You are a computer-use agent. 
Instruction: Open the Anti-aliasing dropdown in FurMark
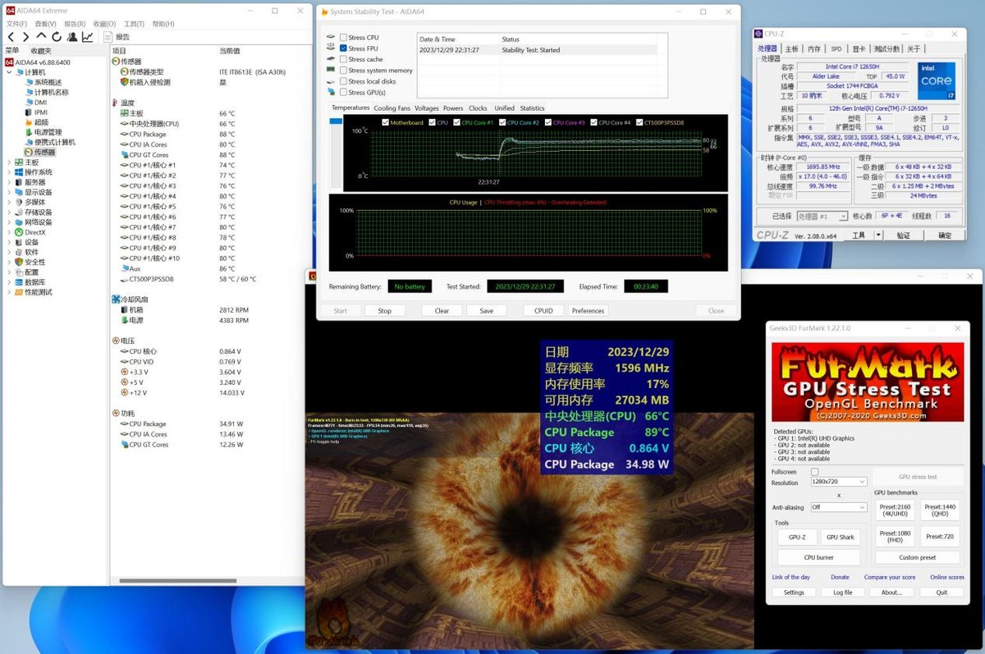(838, 507)
